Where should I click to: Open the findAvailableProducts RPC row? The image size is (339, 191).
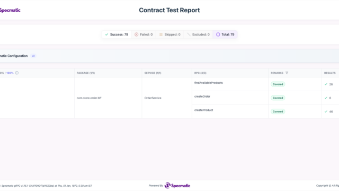[230, 84]
